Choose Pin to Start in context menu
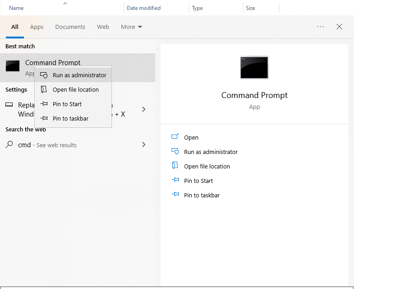 point(73,104)
